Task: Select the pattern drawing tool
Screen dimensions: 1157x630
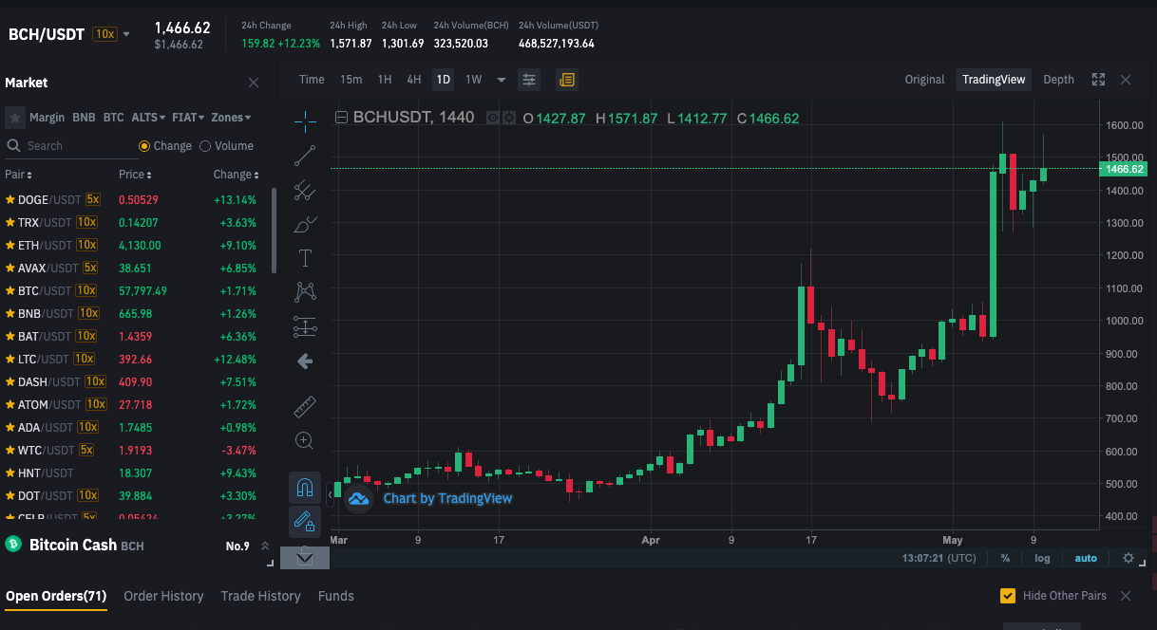Action: pos(305,292)
